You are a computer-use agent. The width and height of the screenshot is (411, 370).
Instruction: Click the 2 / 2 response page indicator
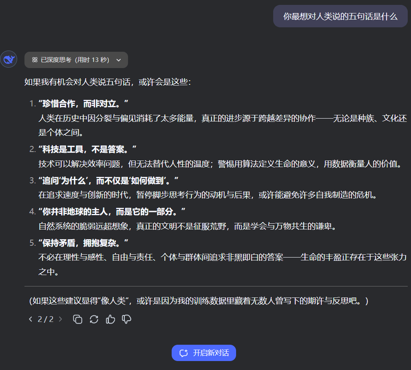point(46,319)
